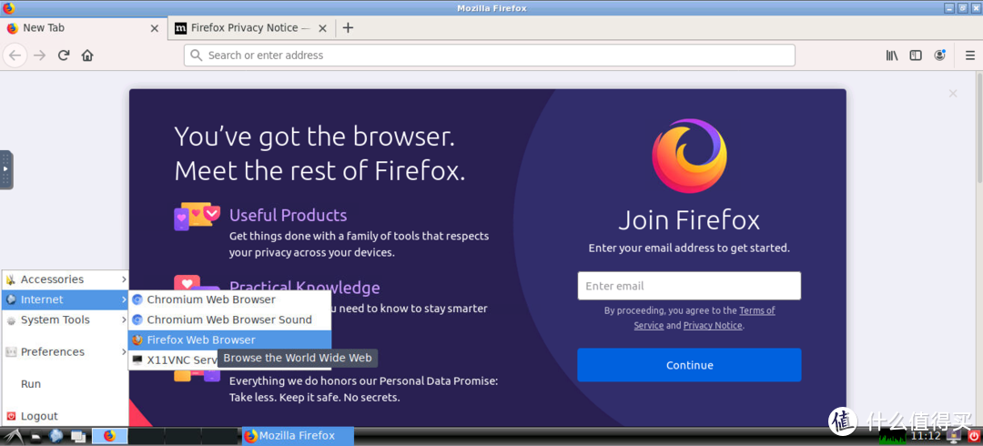Click the forward navigation arrow
This screenshot has height=446, width=983.
(x=39, y=56)
